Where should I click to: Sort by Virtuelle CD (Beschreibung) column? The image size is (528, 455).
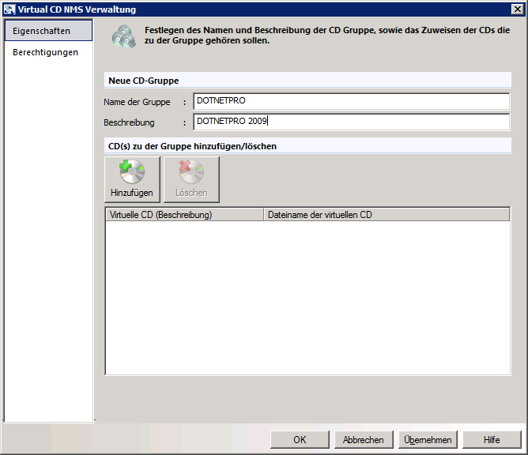pos(184,215)
